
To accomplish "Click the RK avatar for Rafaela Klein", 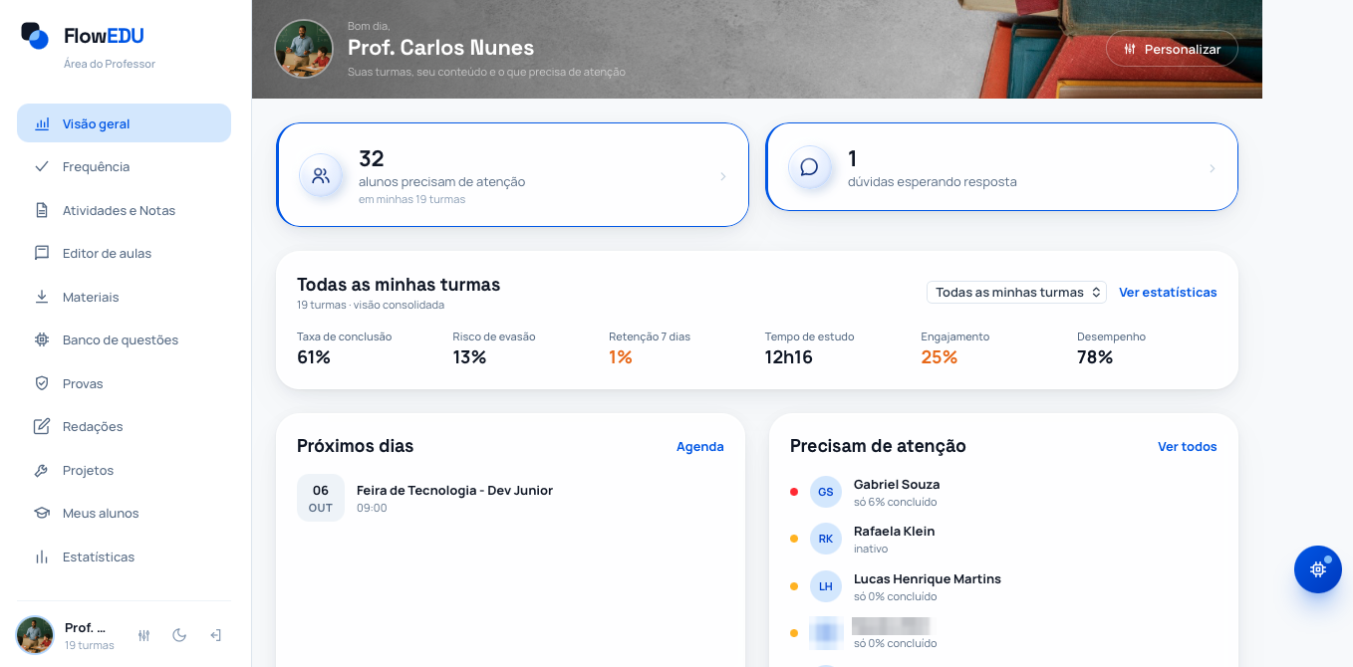I will point(826,539).
